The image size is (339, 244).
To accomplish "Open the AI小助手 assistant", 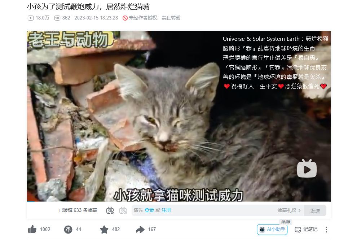I will tap(272, 229).
